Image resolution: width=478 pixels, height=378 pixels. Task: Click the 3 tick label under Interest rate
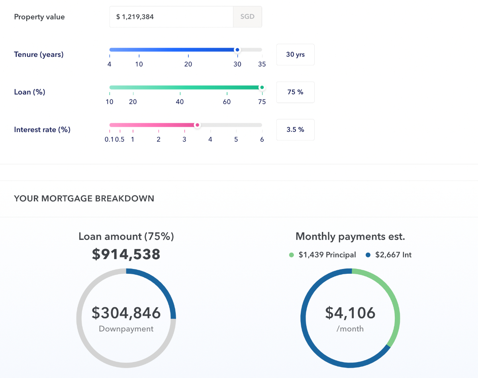pyautogui.click(x=184, y=140)
